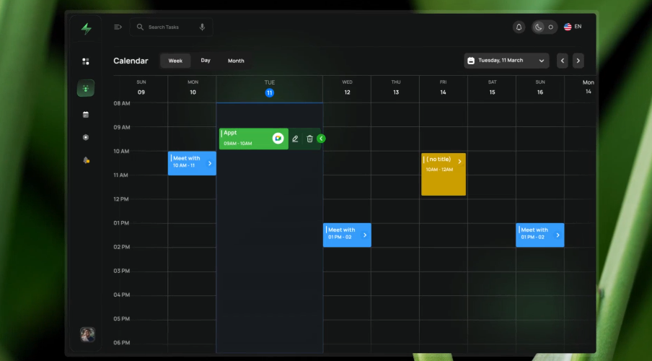652x361 pixels.
Task: Go to the next week with the right arrow
Action: point(578,61)
